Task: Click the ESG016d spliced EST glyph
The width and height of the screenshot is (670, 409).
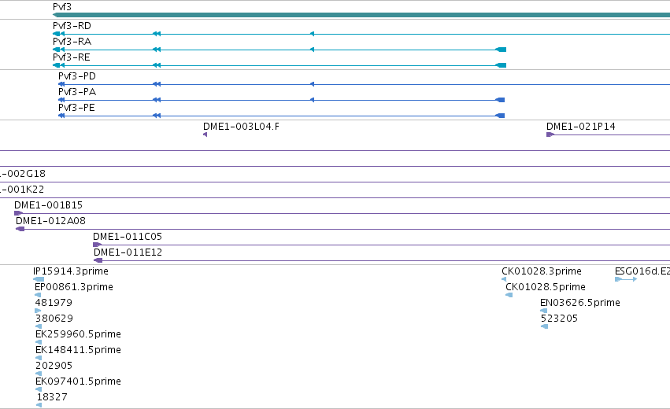Action: coord(626,279)
